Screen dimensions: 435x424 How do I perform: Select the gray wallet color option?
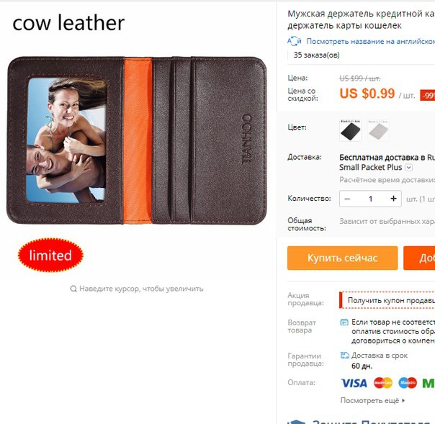(378, 130)
